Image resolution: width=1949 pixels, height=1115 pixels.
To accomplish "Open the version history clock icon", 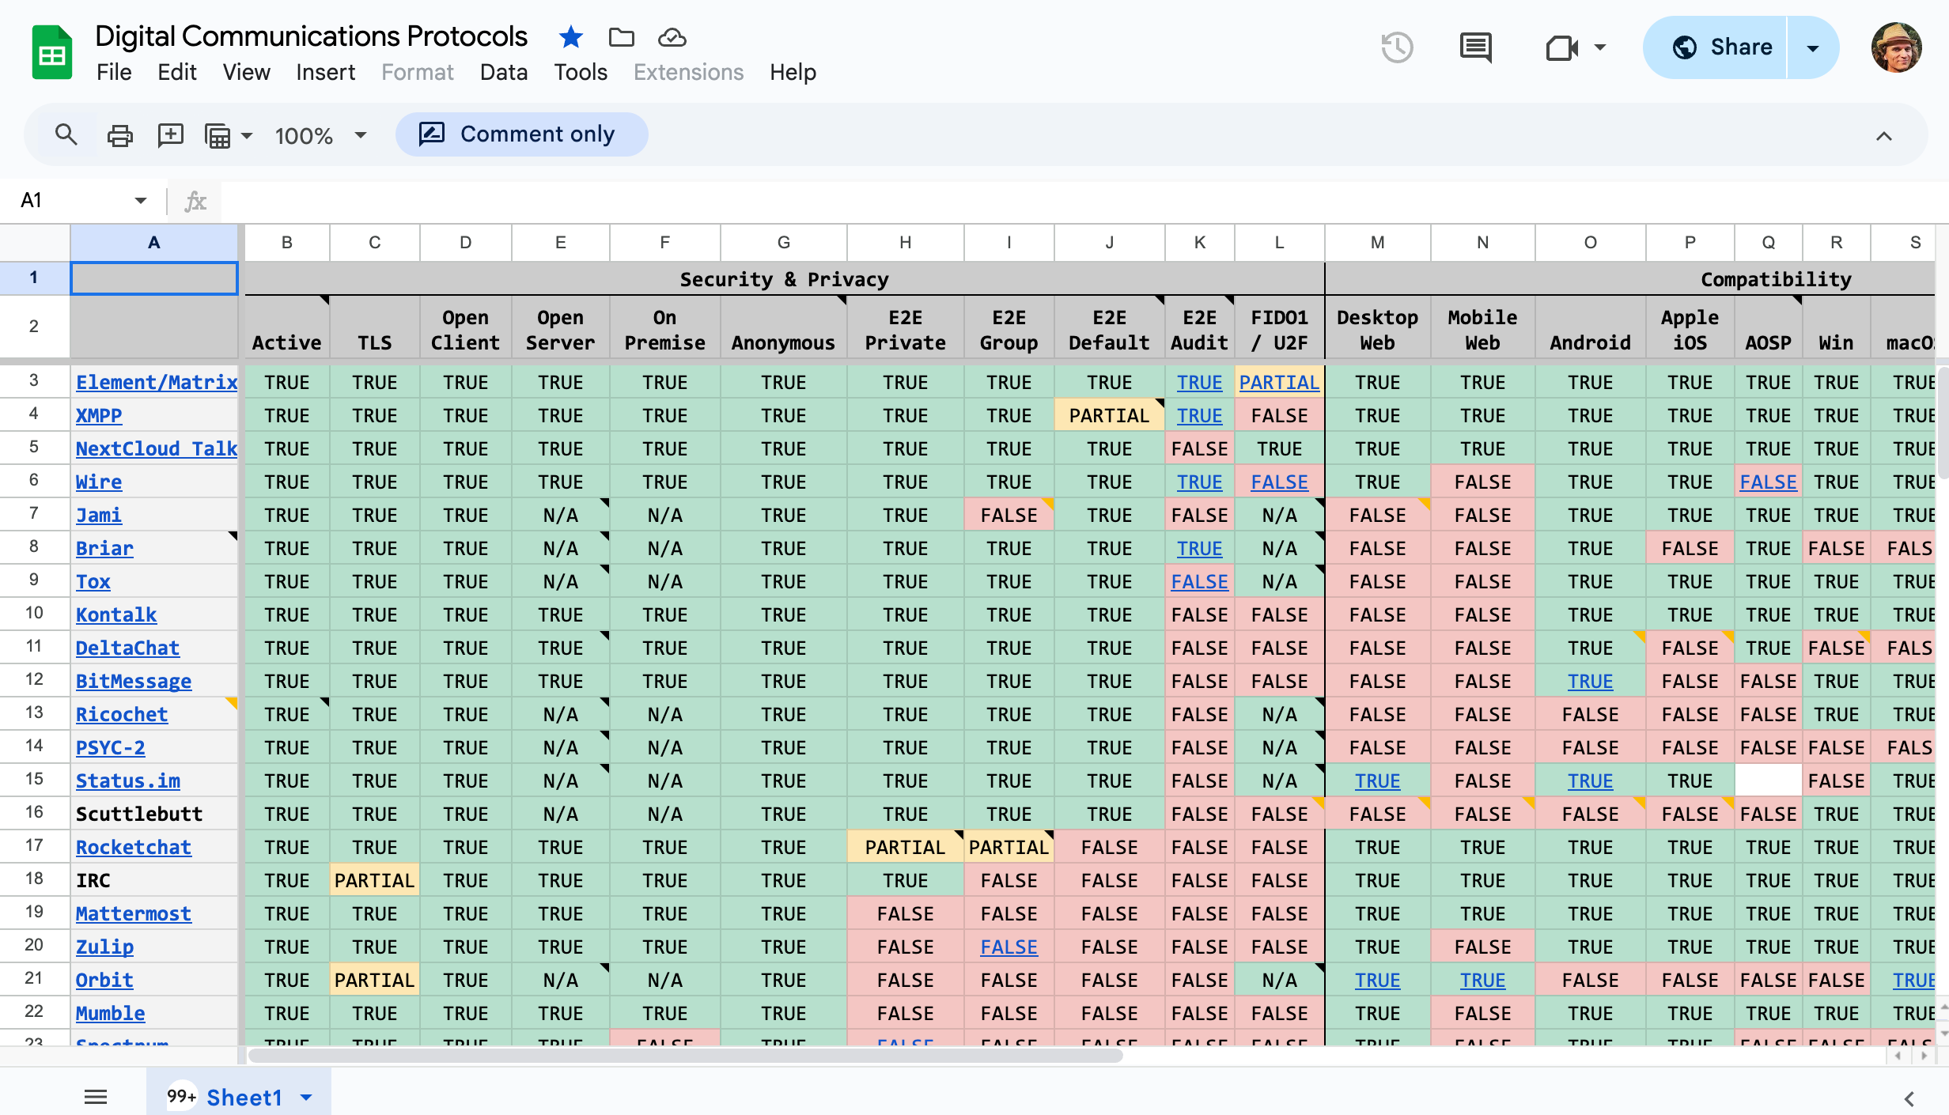I will coord(1397,47).
